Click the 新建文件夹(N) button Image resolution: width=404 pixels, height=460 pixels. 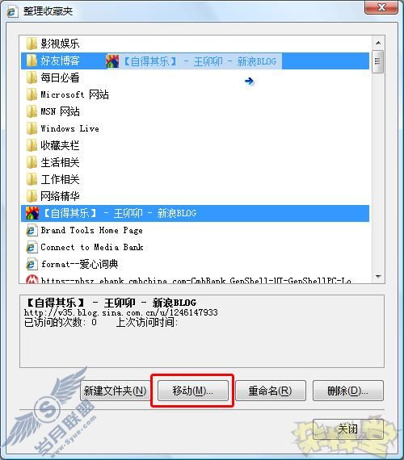tap(115, 391)
